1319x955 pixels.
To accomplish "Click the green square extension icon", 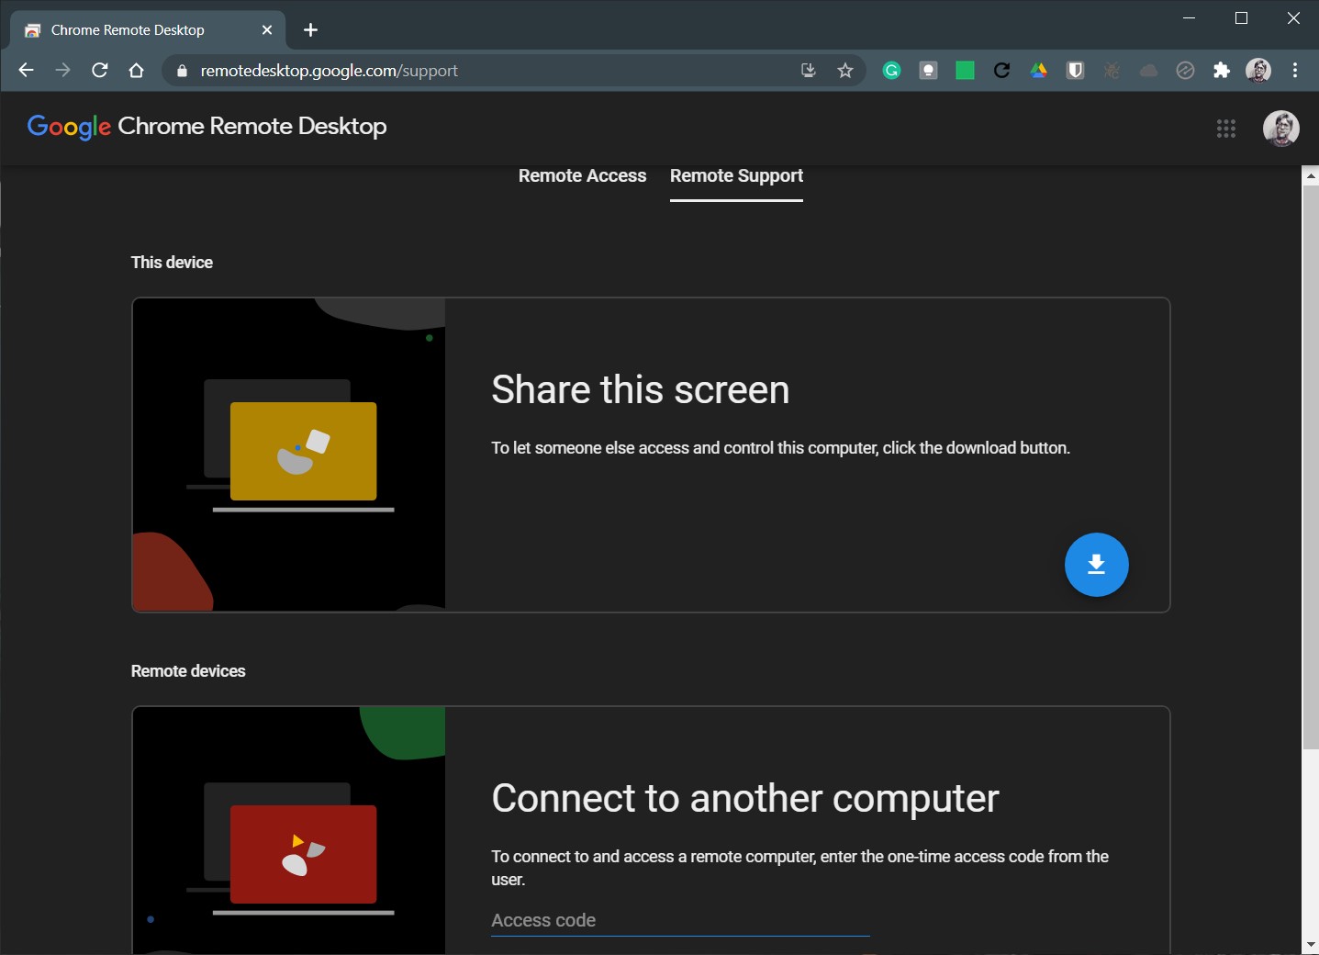I will click(965, 71).
